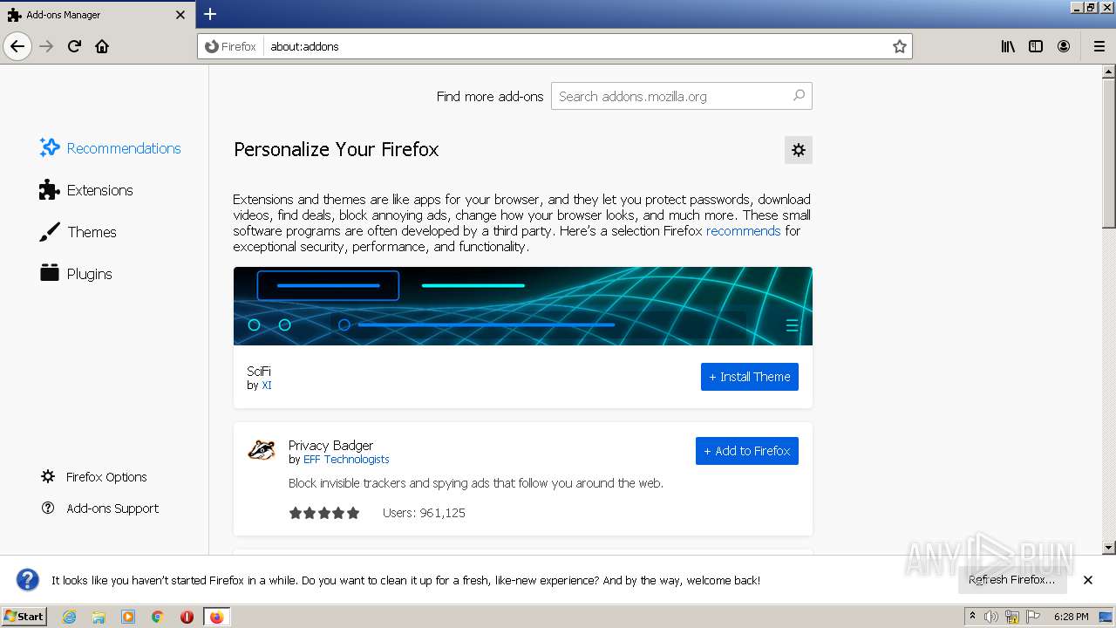Open Plugins category
This screenshot has width=1116, height=628.
[x=76, y=274]
